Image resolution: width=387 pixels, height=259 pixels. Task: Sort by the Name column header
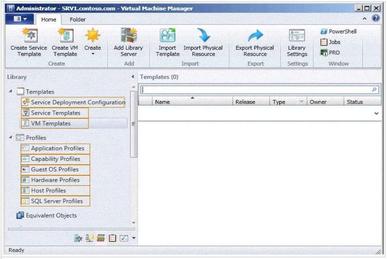pyautogui.click(x=193, y=102)
